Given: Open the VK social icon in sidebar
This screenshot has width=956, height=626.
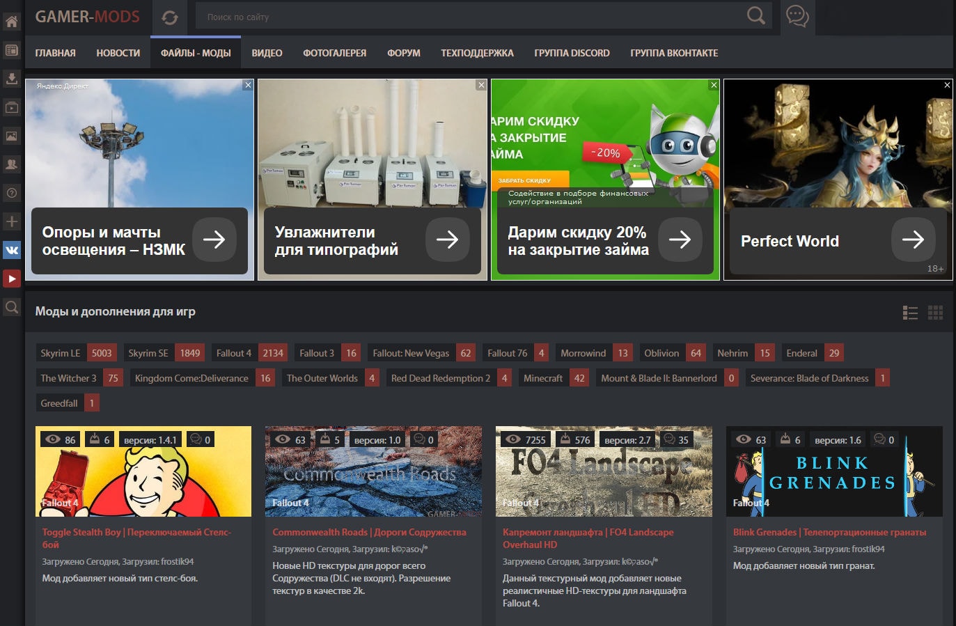Looking at the screenshot, I should point(12,250).
